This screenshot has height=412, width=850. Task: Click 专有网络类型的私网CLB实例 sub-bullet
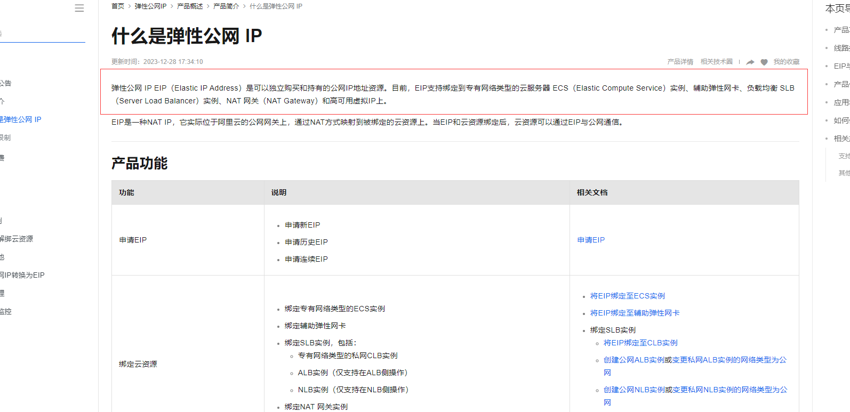pyautogui.click(x=348, y=356)
